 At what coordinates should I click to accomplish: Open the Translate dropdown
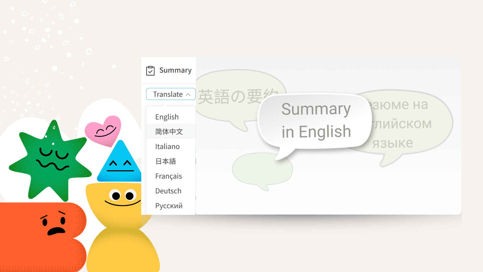click(x=171, y=94)
